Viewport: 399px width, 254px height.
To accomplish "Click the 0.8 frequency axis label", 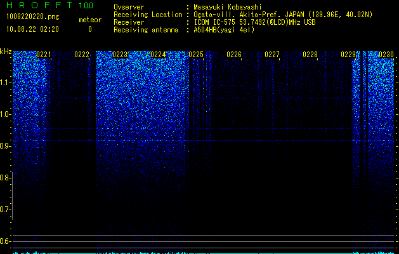I will (x=5, y=178).
